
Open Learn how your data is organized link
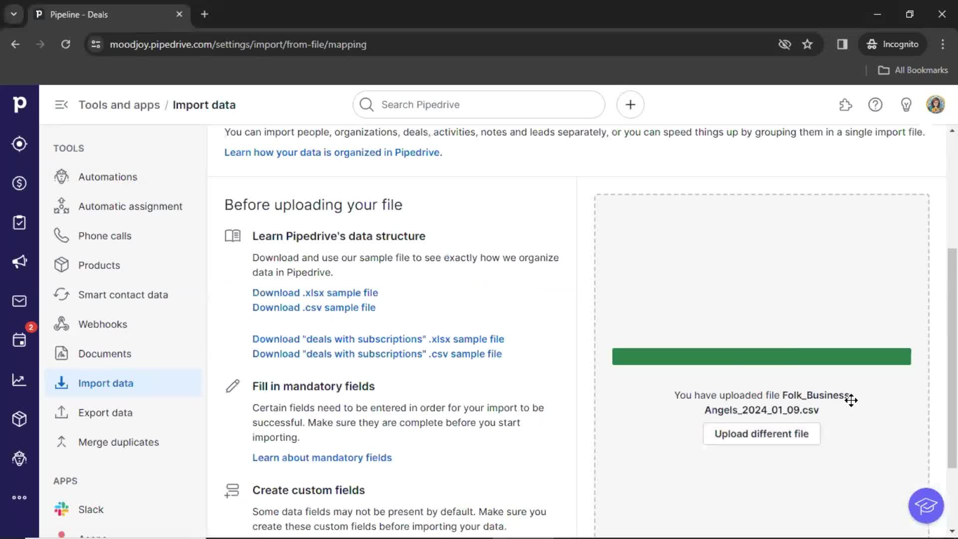(x=333, y=152)
